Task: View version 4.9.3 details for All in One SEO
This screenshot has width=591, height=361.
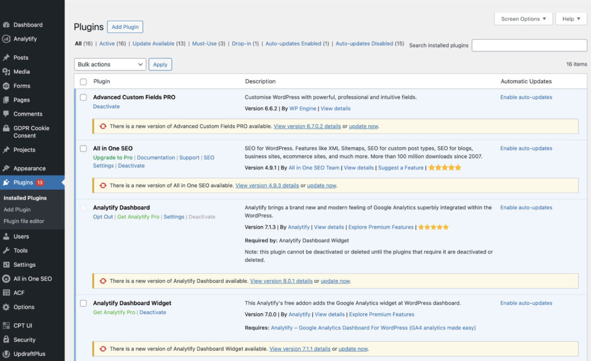Action: 267,185
